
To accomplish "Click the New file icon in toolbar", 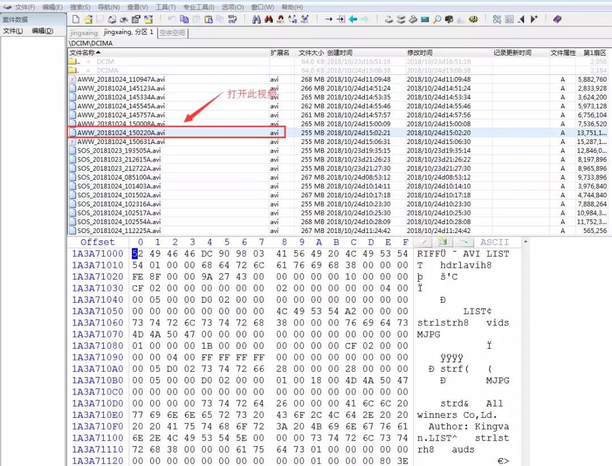I will 76,19.
